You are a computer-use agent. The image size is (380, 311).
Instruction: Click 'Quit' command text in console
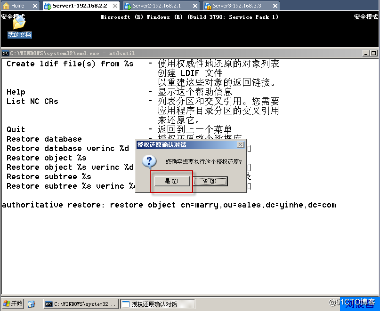[x=16, y=129]
